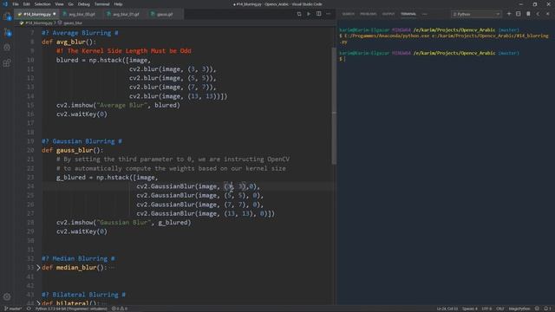Click the editor vertical scrollbar thumb
555x312 pixels.
334,106
